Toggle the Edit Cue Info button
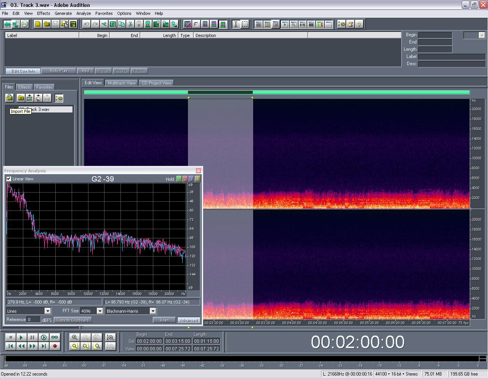Screen dimensions: 488x379 pyautogui.click(x=23, y=71)
